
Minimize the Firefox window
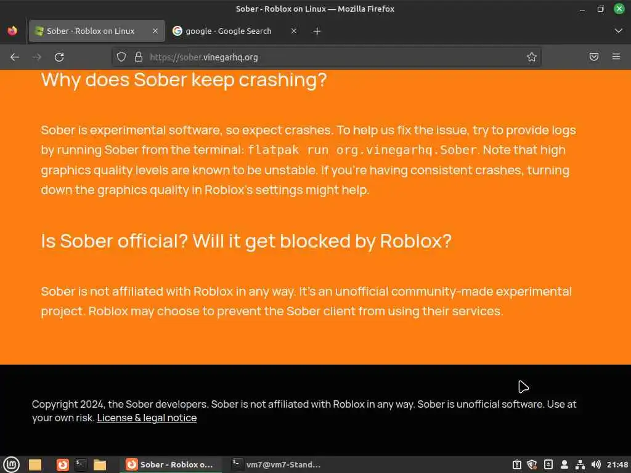pyautogui.click(x=582, y=9)
